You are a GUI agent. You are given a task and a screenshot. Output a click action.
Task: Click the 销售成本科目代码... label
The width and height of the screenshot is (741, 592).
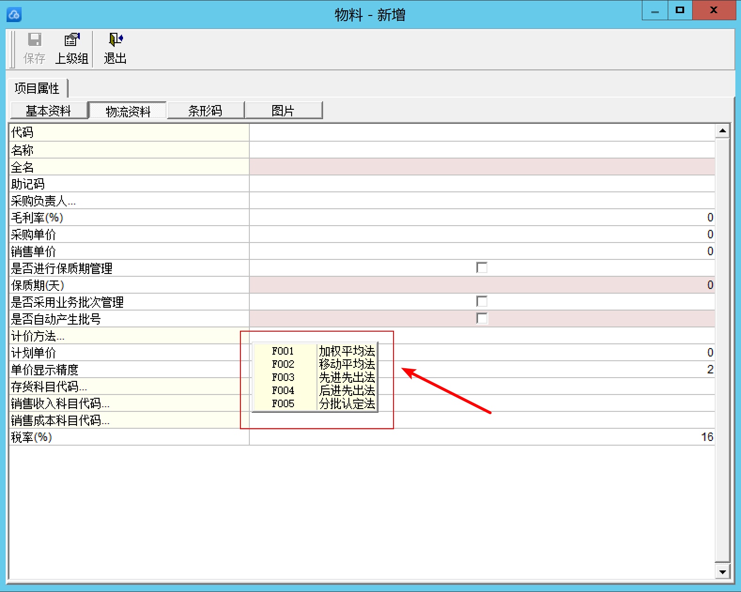[x=60, y=420]
